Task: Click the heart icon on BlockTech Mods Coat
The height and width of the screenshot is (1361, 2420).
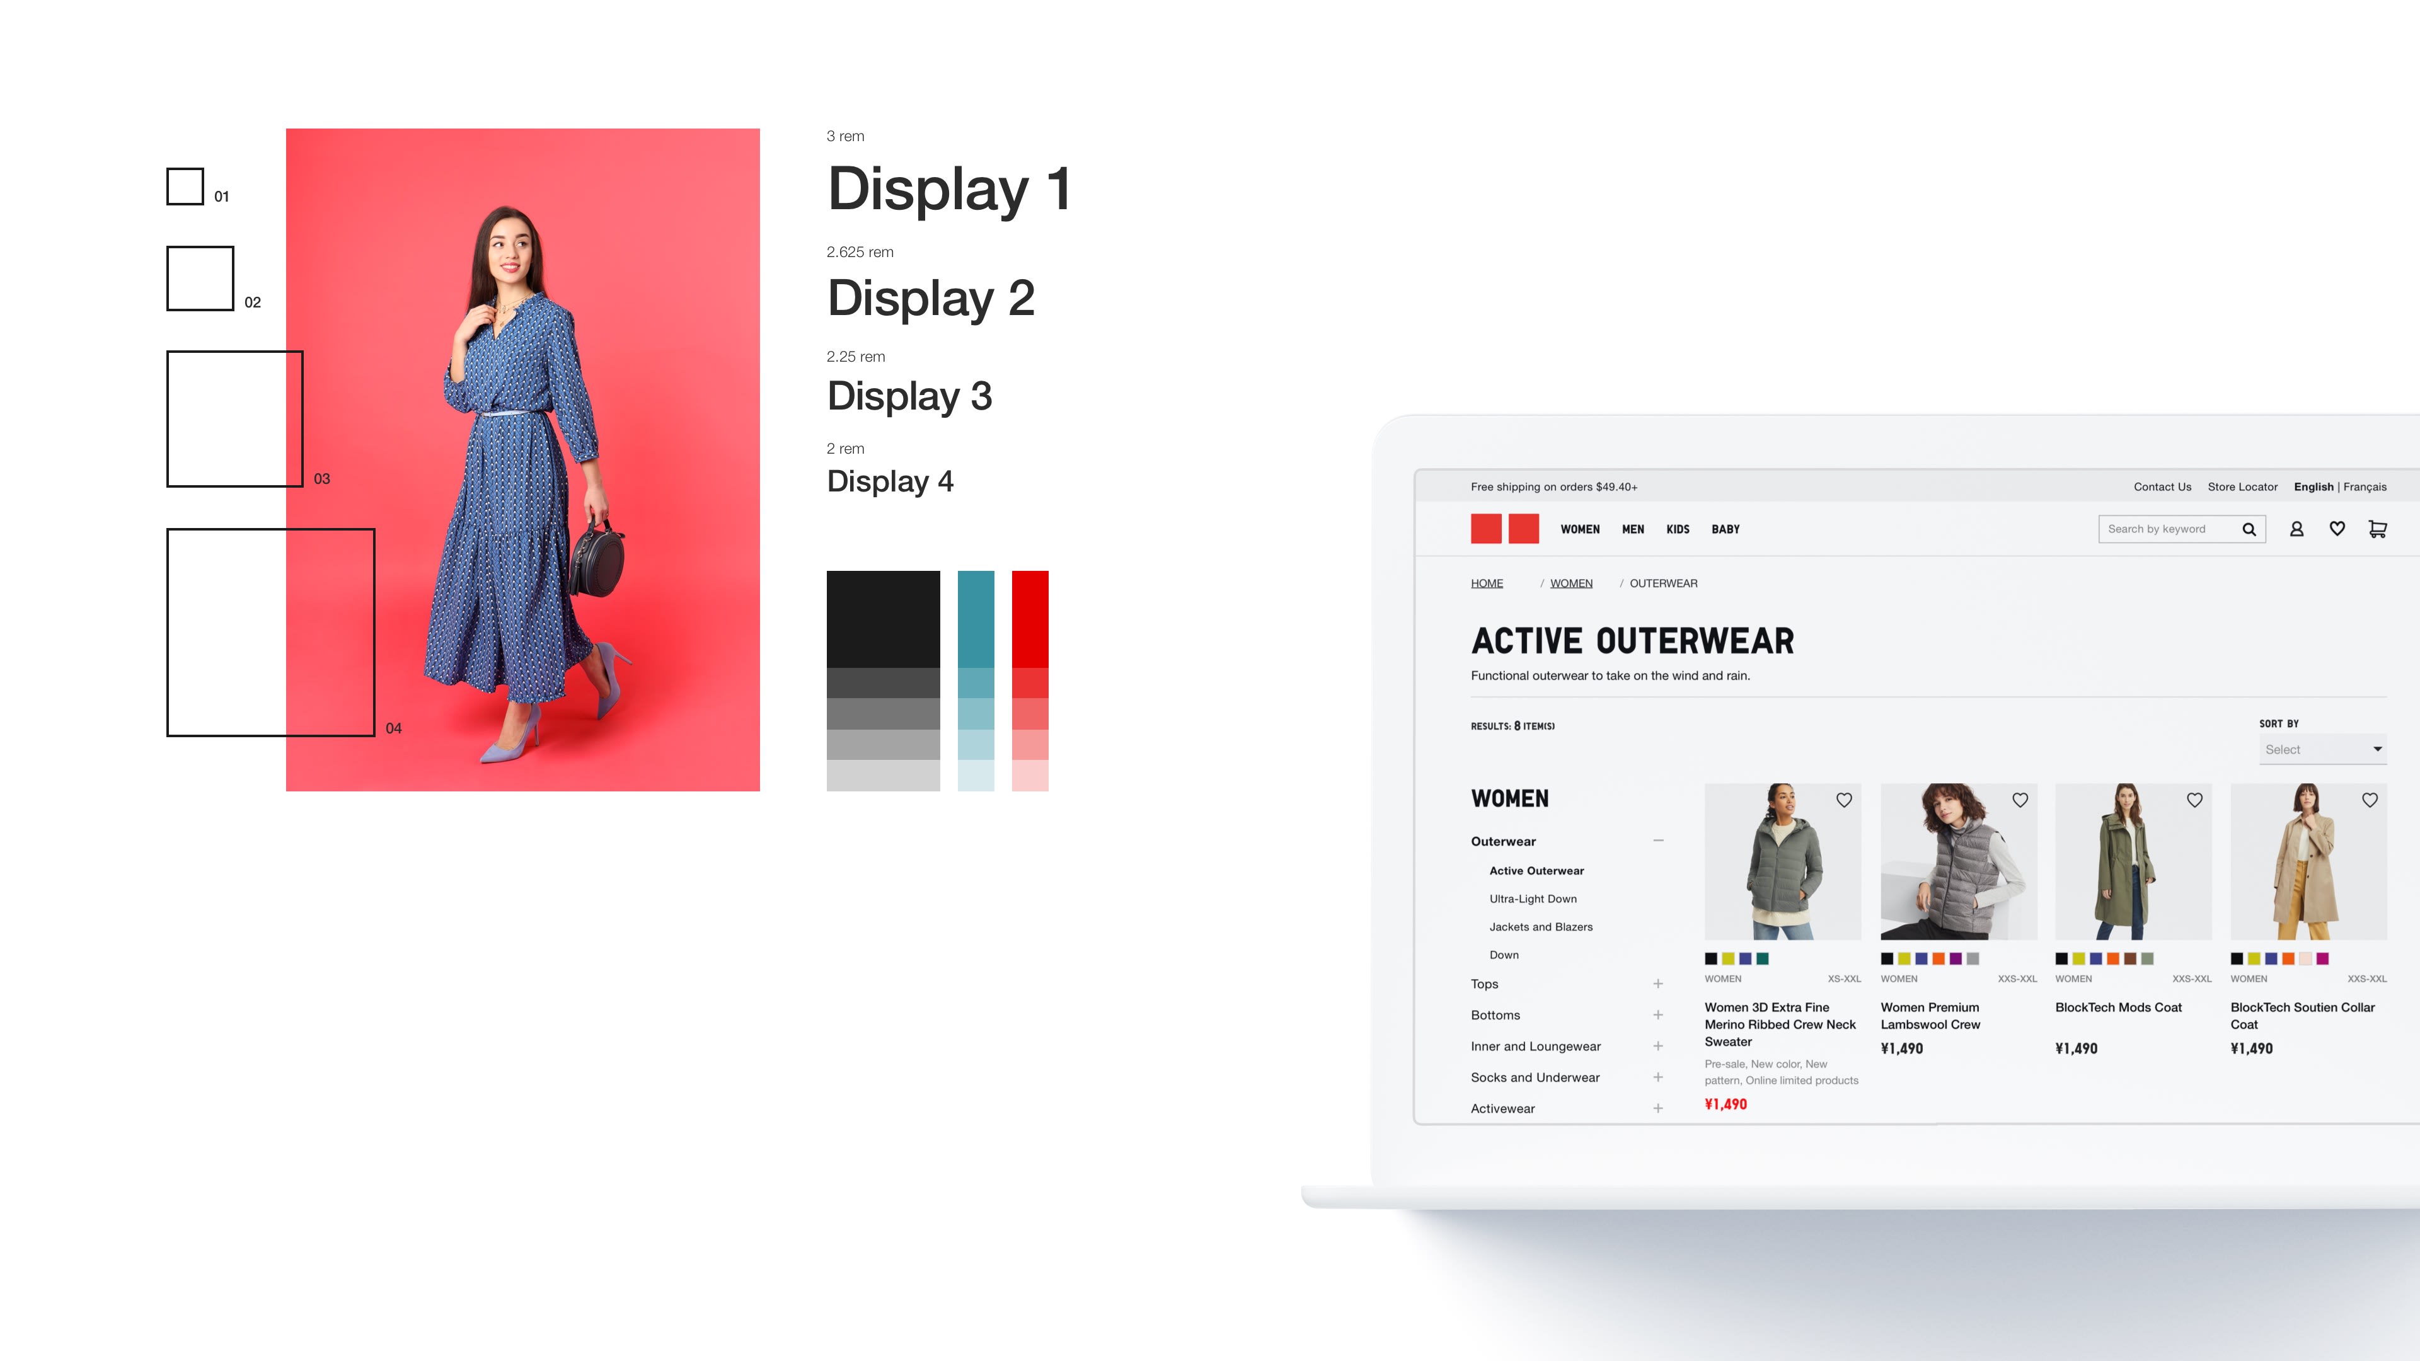Action: pyautogui.click(x=2196, y=800)
